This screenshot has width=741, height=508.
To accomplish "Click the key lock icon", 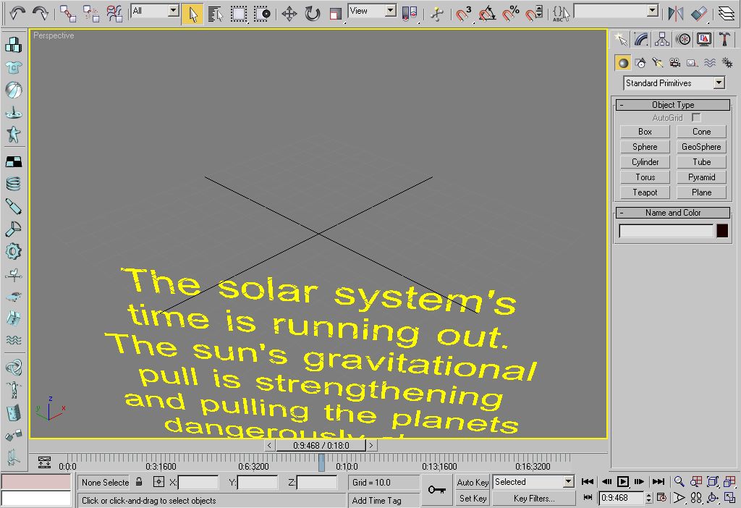I will pyautogui.click(x=436, y=490).
